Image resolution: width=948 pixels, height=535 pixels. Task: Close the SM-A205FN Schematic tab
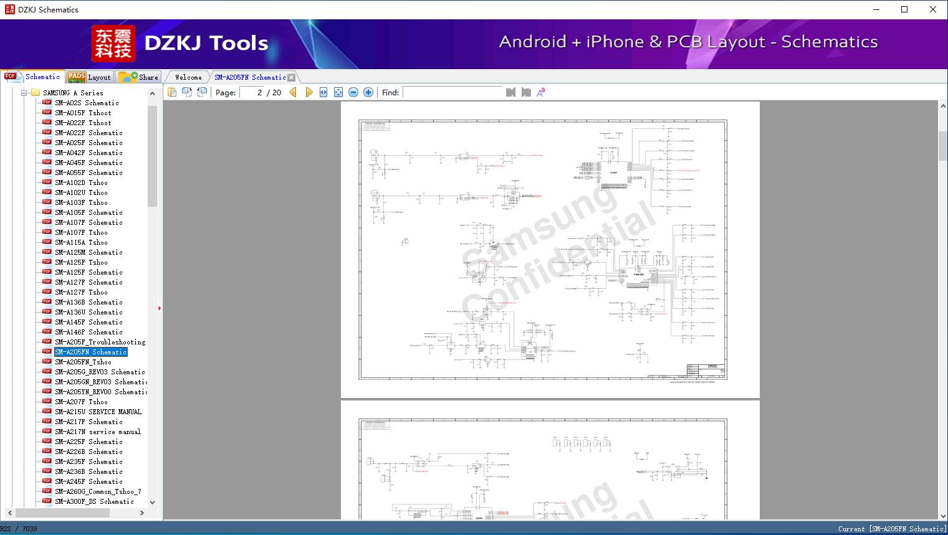(292, 78)
